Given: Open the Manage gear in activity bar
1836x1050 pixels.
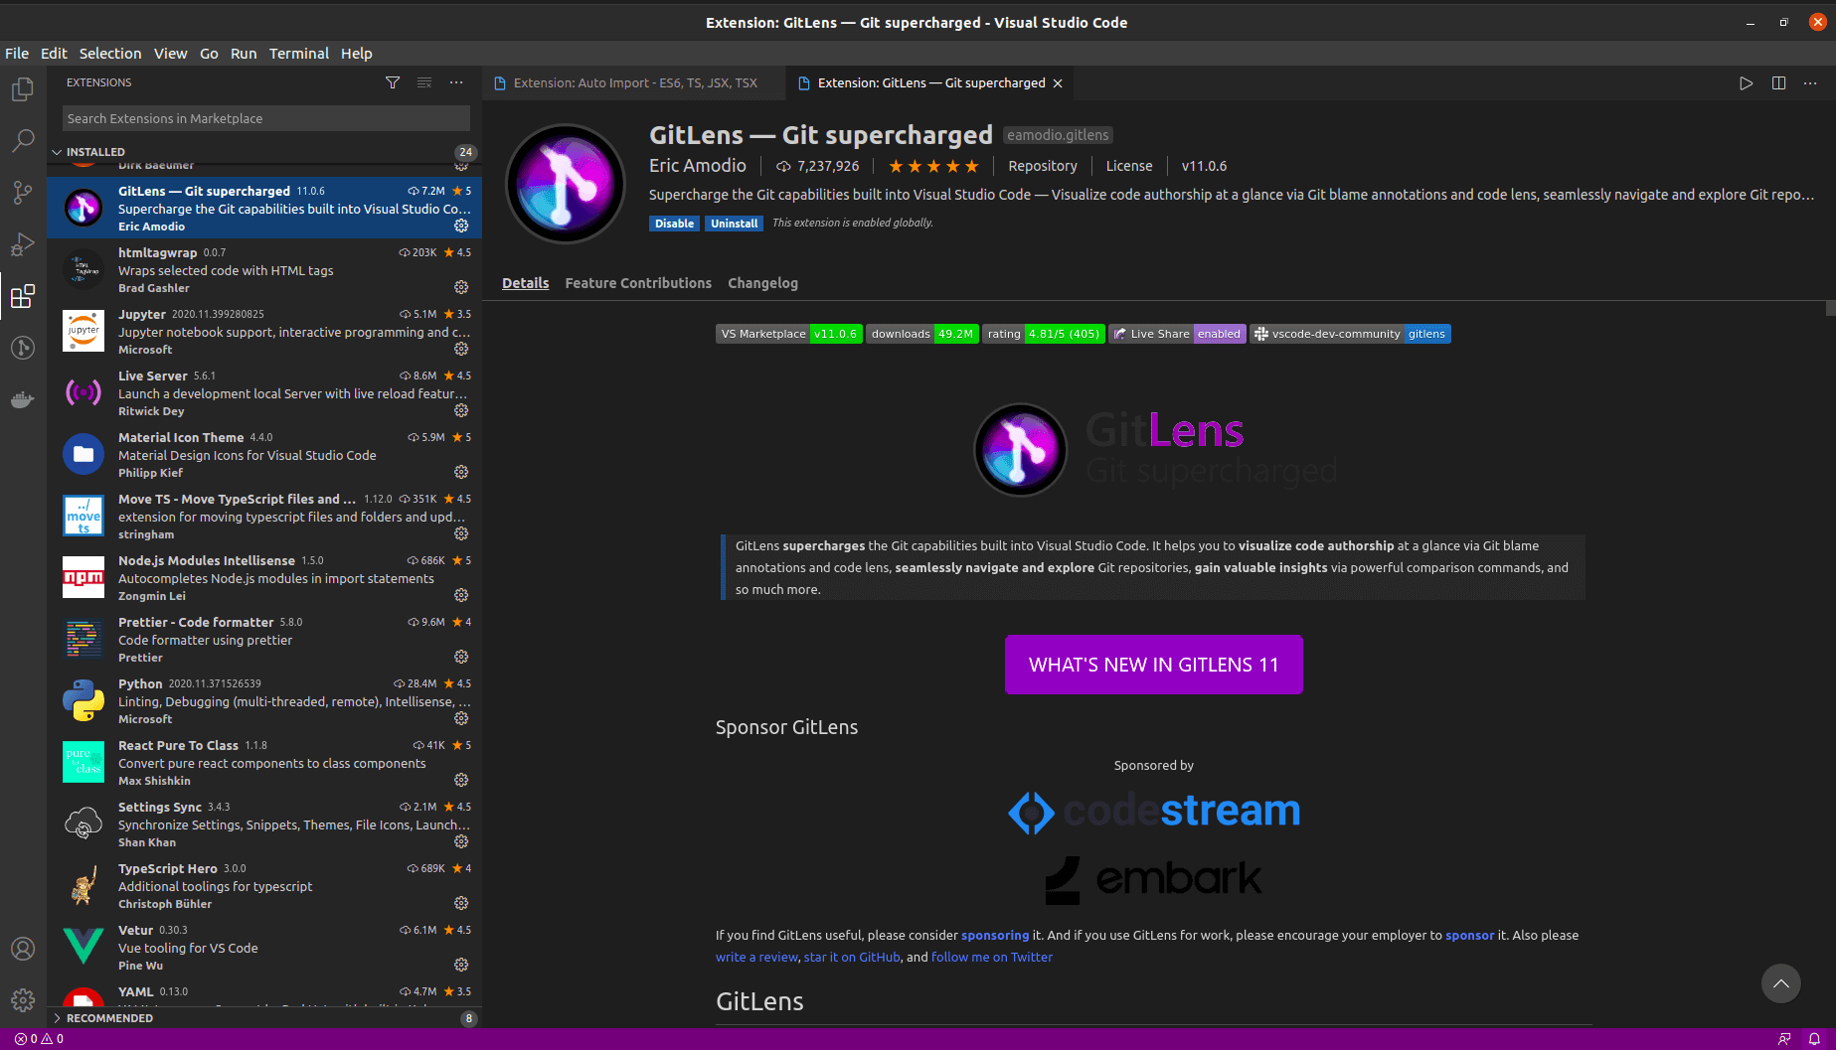Looking at the screenshot, I should (23, 1000).
